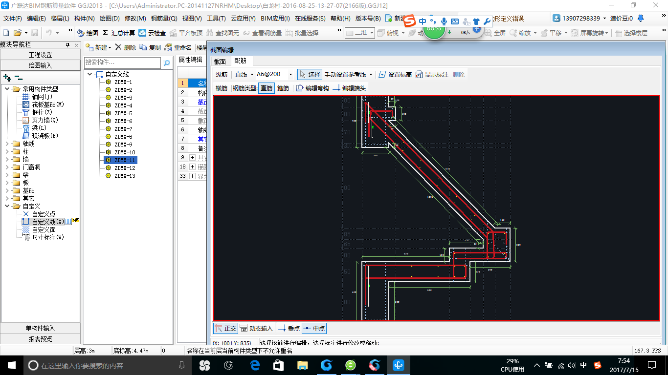
Task: Click 平齐板顶 toolbar item
Action: tap(186, 33)
